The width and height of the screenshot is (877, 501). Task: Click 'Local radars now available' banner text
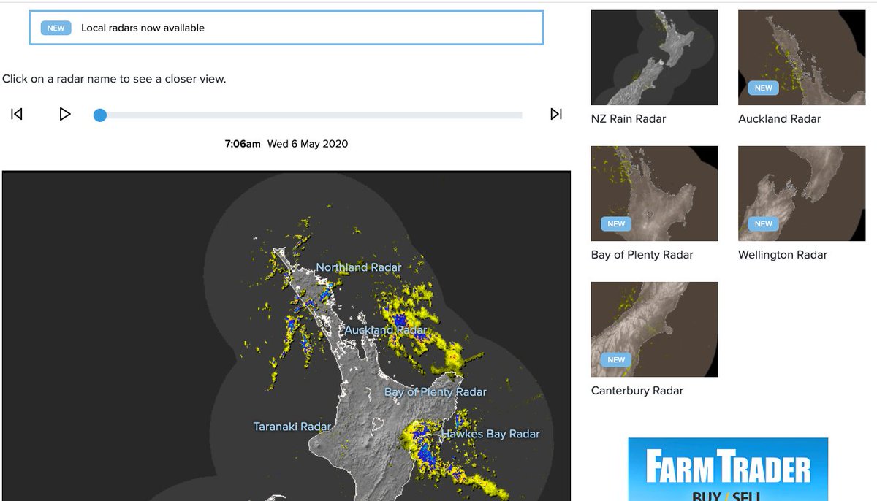[x=143, y=28]
